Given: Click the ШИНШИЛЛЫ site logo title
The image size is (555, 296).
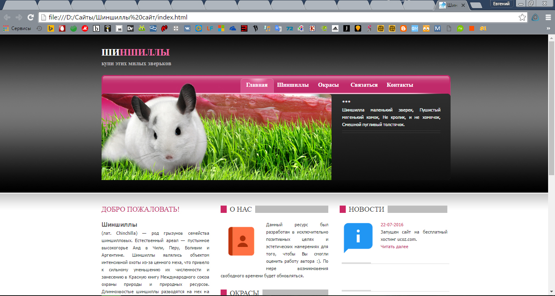Looking at the screenshot, I should [x=135, y=52].
